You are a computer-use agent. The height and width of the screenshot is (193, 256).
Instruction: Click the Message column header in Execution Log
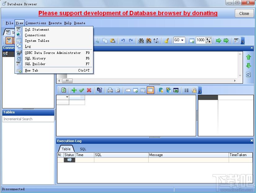click(x=189, y=155)
